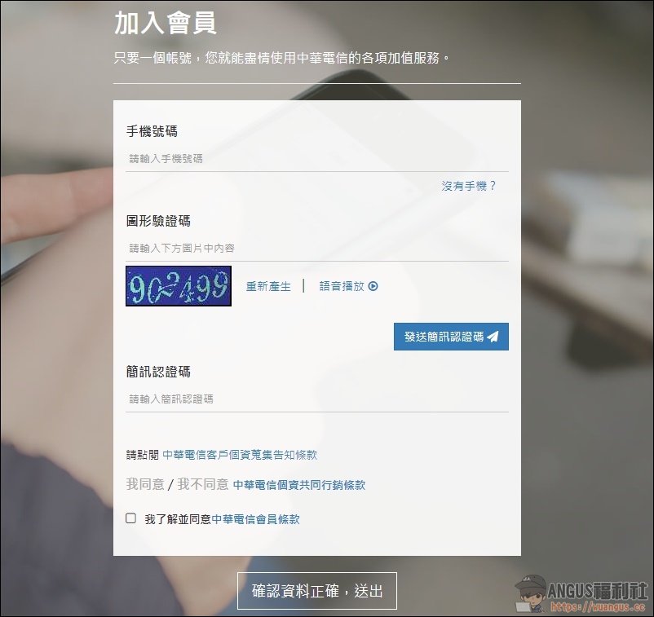
Task: Click the 沒有手機？ link
Action: point(469,186)
